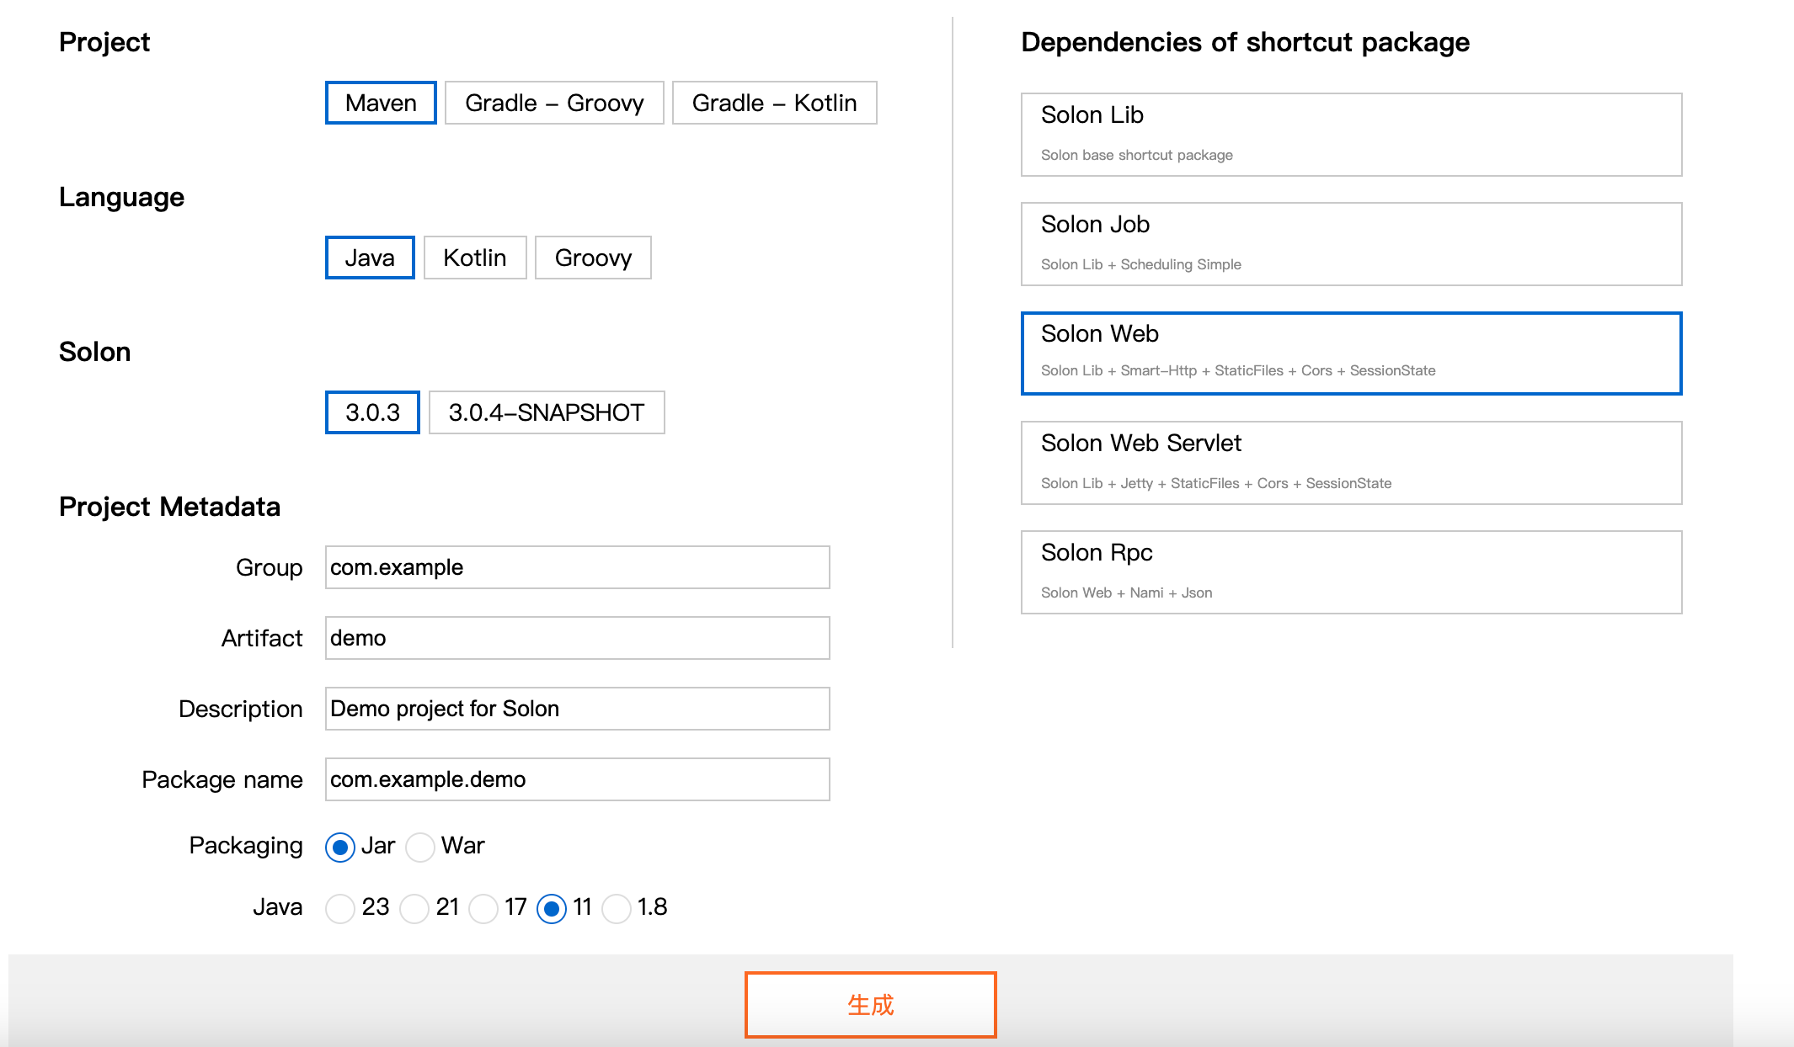Viewport: 1794px width, 1047px height.
Task: Select Solon version 3.0.3
Action: [x=372, y=412]
